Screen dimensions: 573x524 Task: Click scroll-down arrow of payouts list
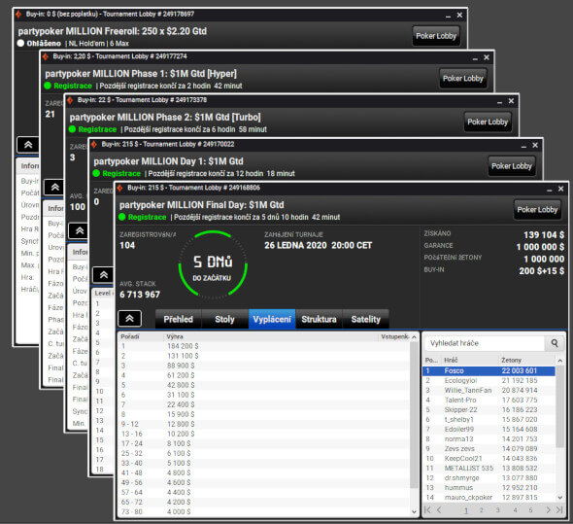pyautogui.click(x=414, y=512)
